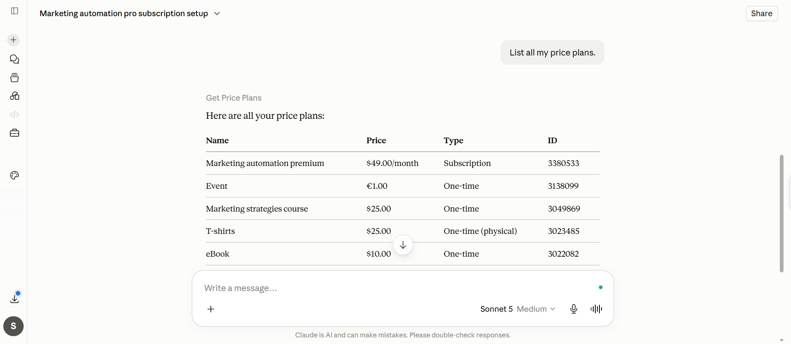This screenshot has height=344, width=791.
Task: Open the user profile avatar S
Action: [14, 326]
